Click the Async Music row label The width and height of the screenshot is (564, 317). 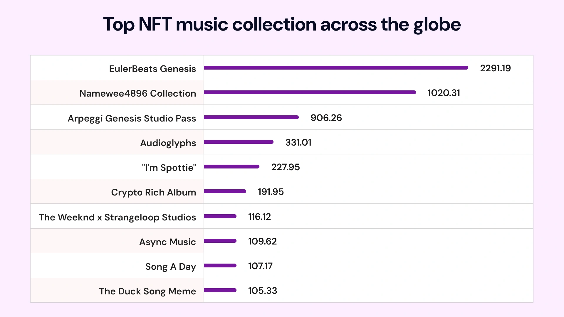pyautogui.click(x=167, y=242)
